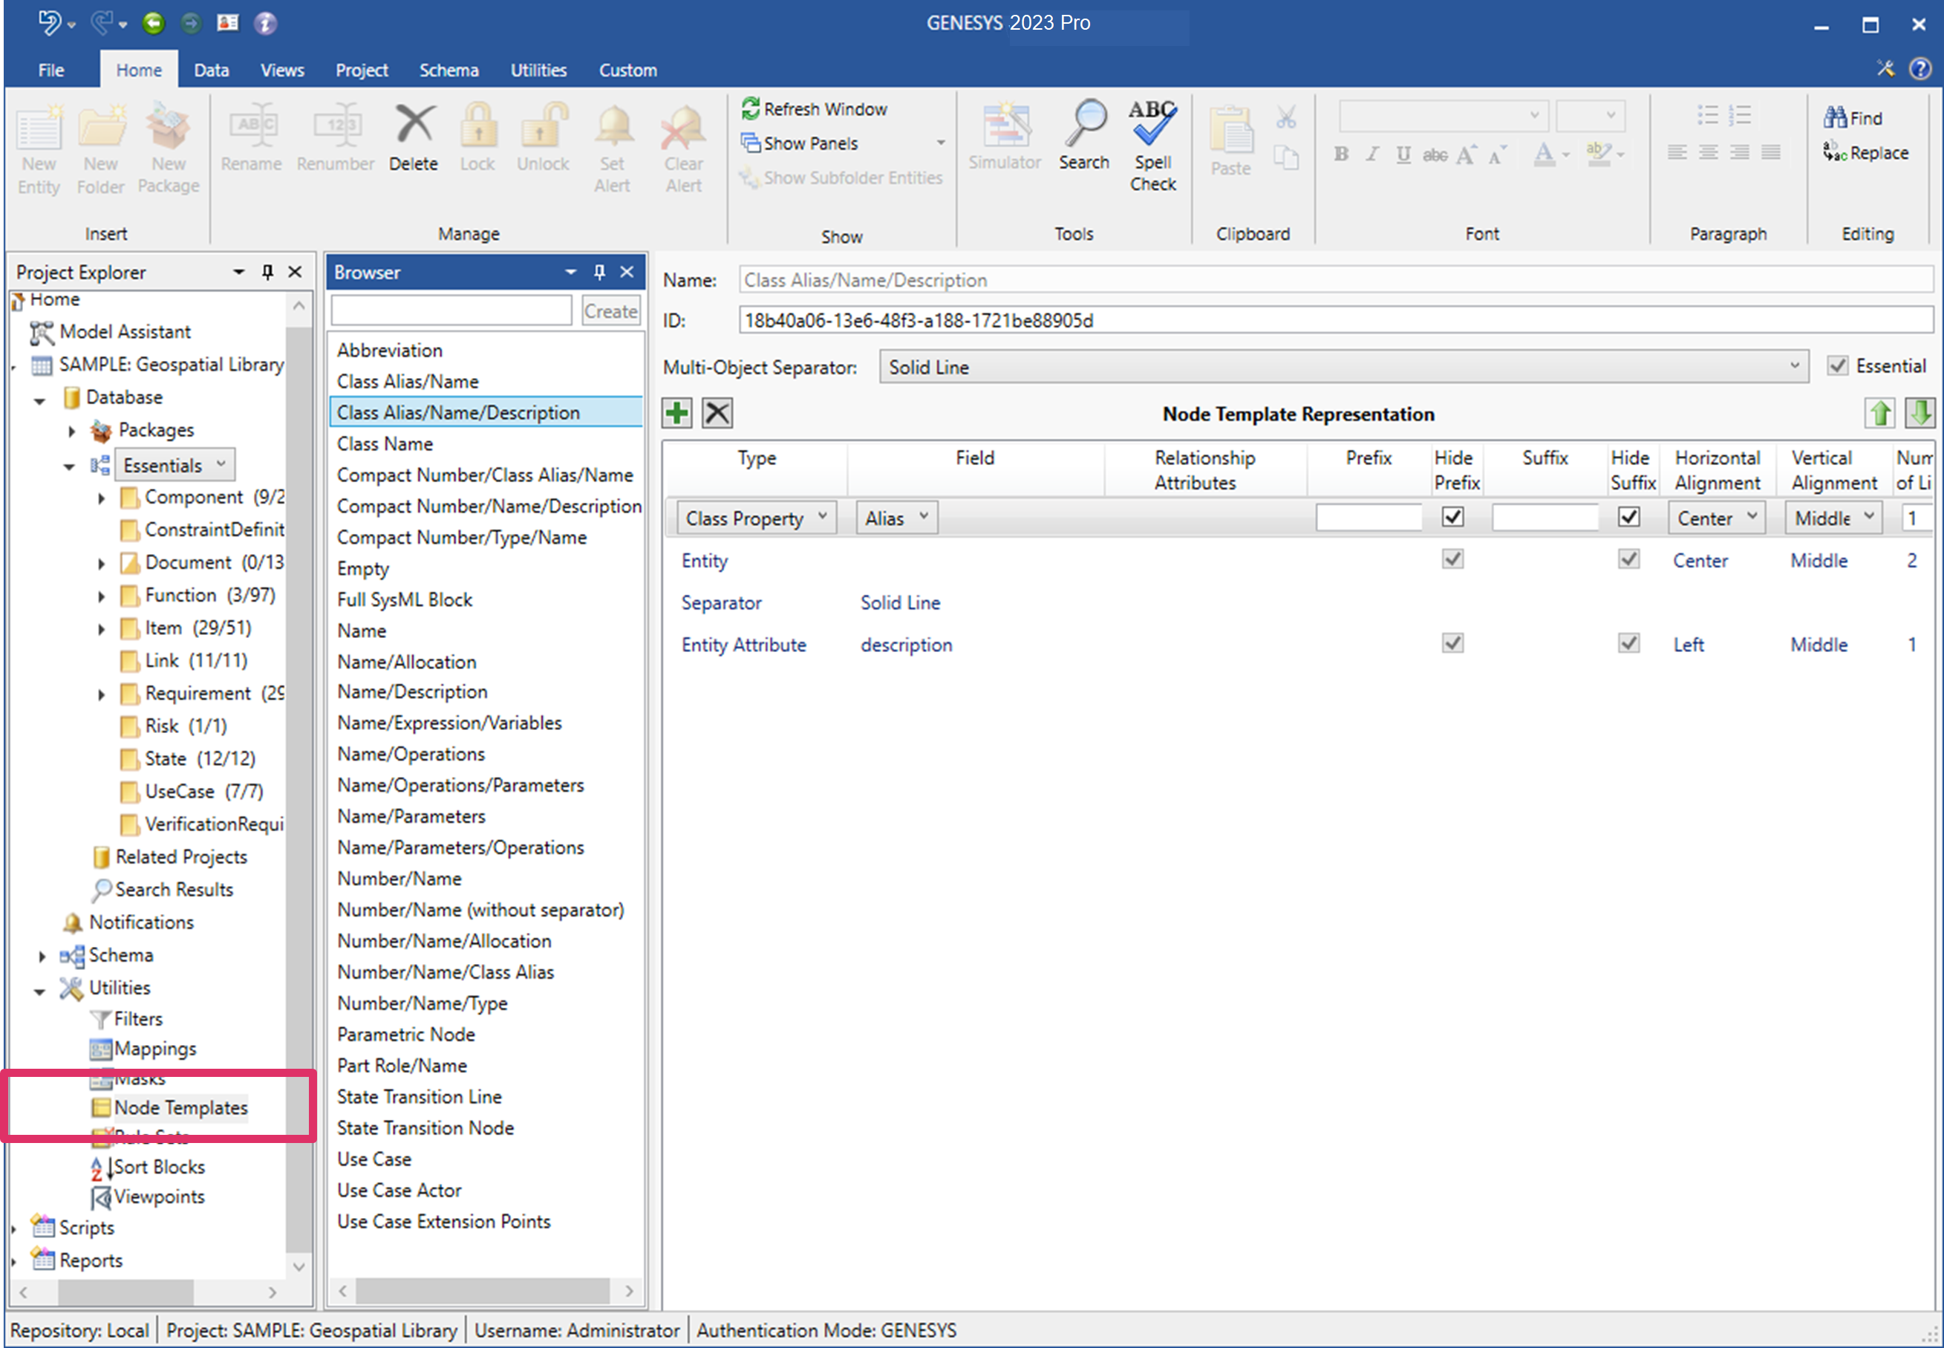1944x1348 pixels.
Task: Open Model Assistant in the Project Explorer
Action: pyautogui.click(x=125, y=331)
